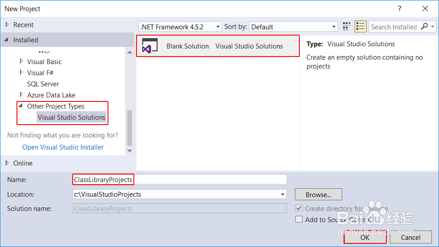Close the New Project dialog
This screenshot has height=247, width=439.
click(425, 8)
